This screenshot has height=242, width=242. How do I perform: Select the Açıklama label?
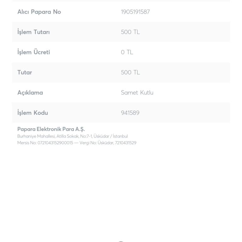click(30, 93)
